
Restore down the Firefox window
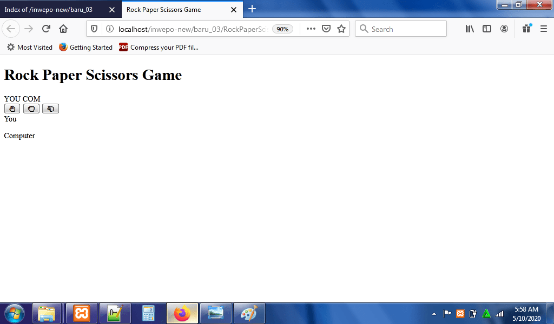519,4
